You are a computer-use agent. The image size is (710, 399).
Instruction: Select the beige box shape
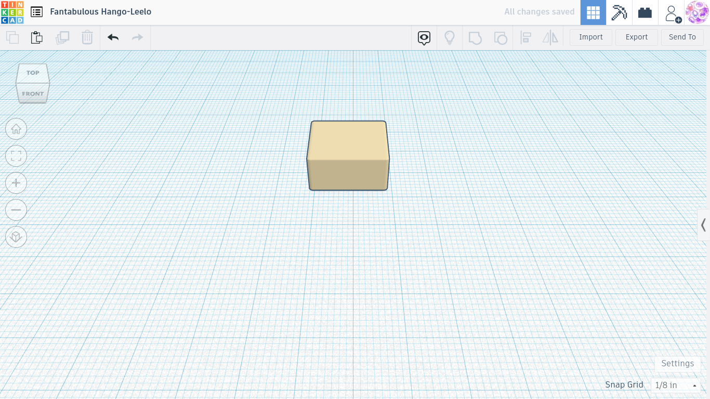[348, 156]
